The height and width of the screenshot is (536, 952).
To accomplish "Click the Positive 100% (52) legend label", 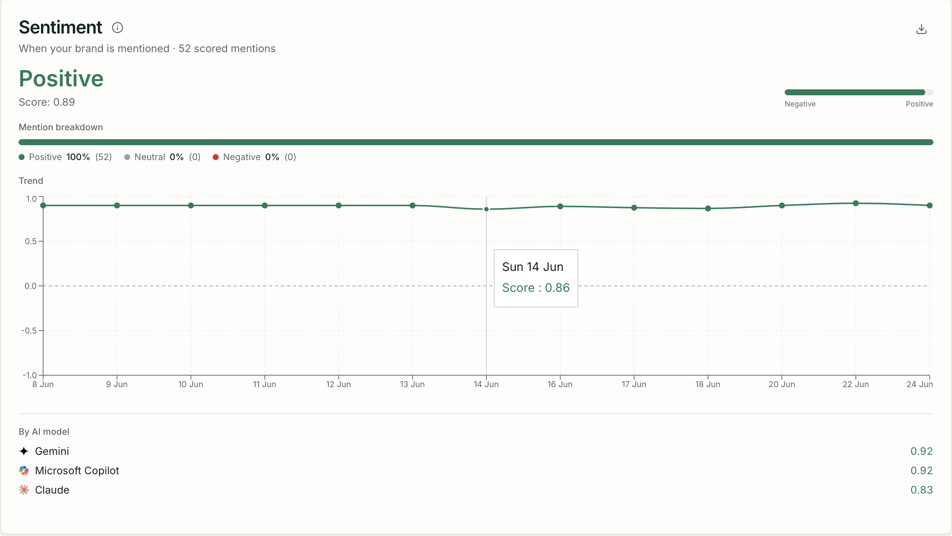I will 70,157.
